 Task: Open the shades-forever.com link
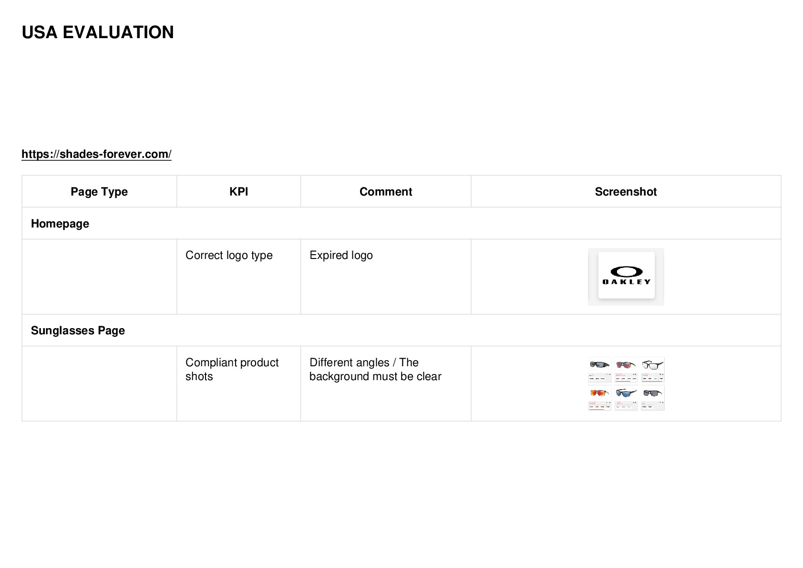pos(96,154)
